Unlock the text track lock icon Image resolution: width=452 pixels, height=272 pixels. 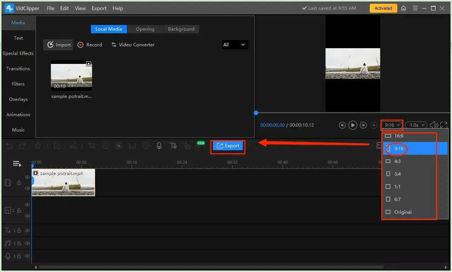click(18, 231)
